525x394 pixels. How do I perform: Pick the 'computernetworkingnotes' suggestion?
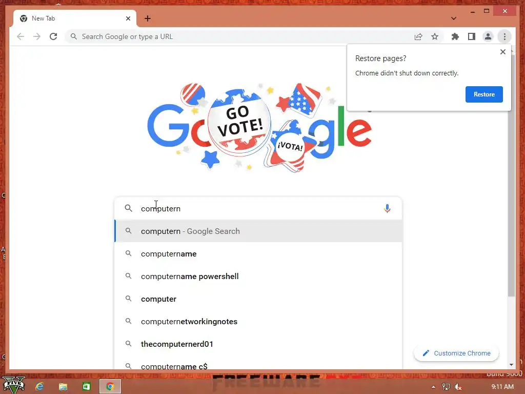coord(258,321)
